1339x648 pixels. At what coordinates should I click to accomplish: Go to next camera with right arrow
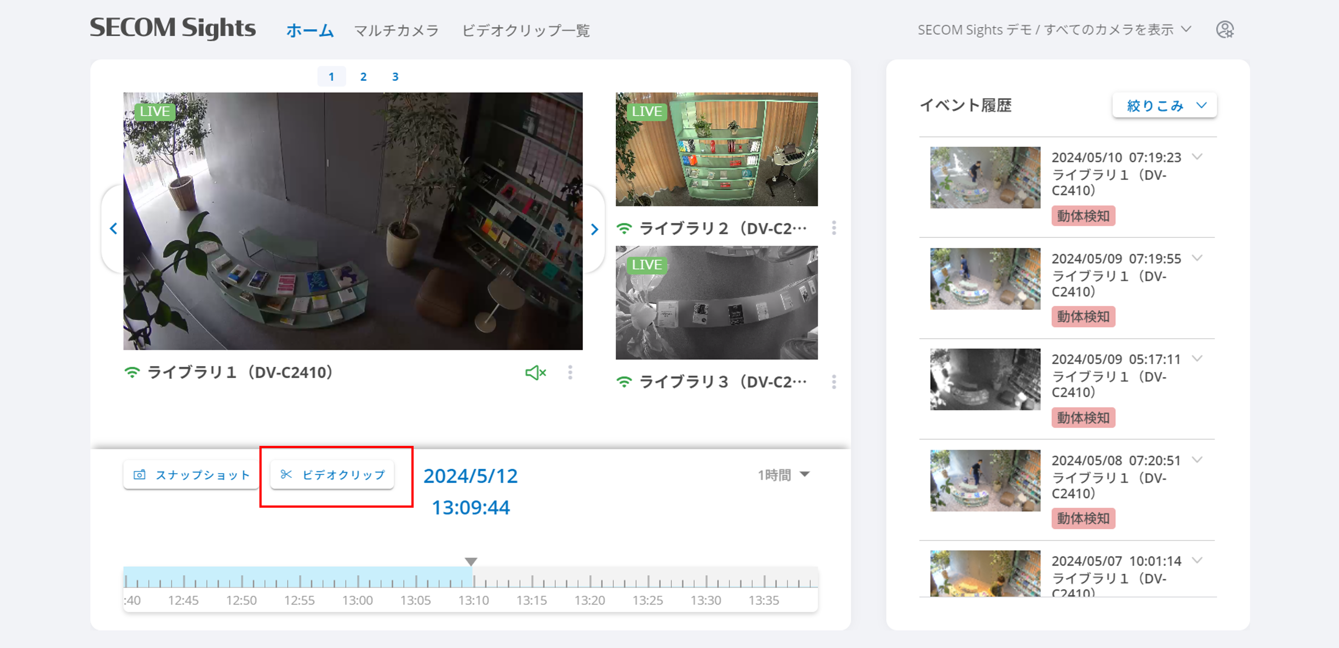coord(595,229)
